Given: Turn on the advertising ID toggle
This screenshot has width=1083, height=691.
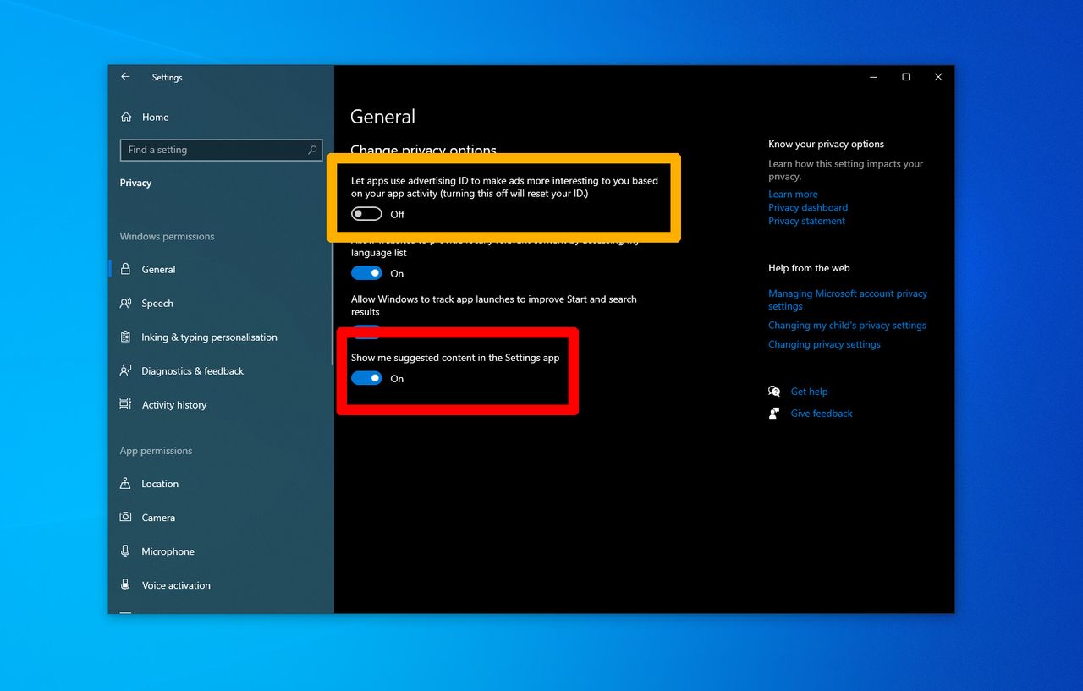Looking at the screenshot, I should [x=366, y=214].
